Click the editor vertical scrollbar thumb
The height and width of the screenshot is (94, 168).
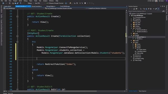(x=127, y=35)
